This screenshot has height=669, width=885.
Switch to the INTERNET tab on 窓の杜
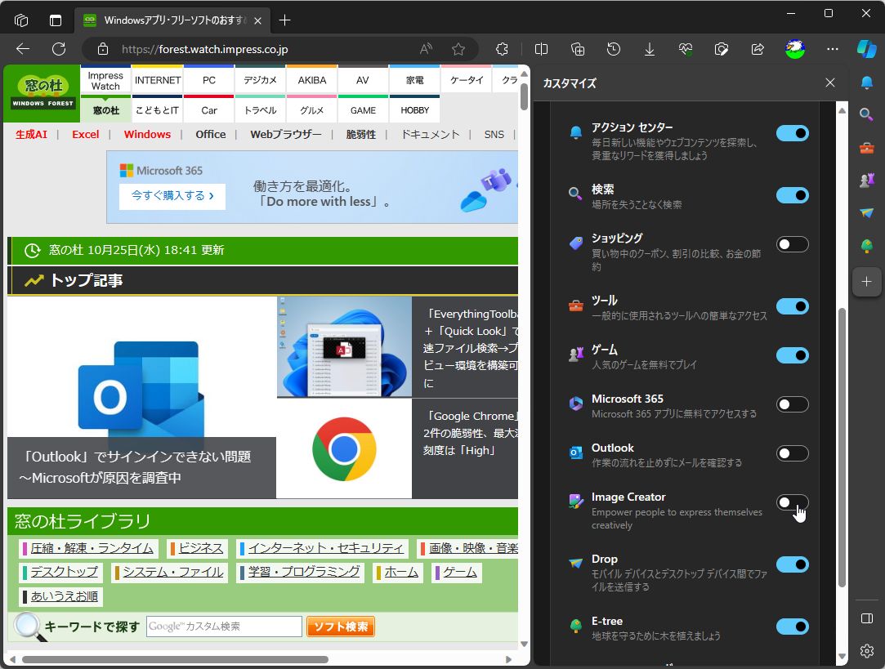157,80
